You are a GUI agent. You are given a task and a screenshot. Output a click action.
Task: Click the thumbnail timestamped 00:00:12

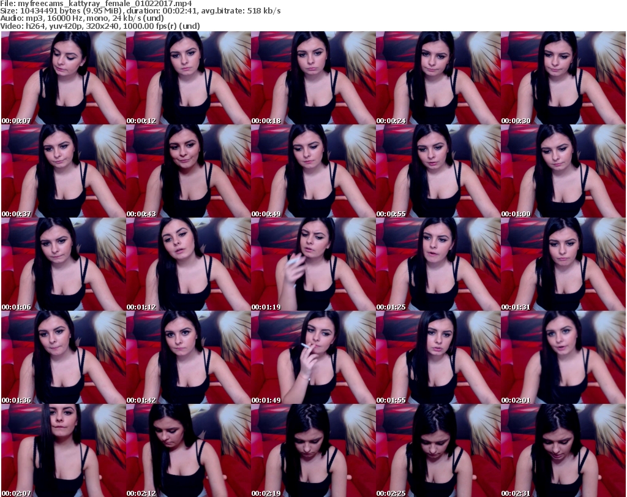189,78
